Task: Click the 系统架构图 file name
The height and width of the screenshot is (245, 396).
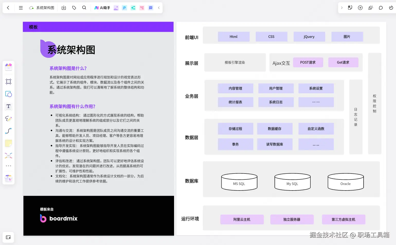Action: (x=46, y=8)
